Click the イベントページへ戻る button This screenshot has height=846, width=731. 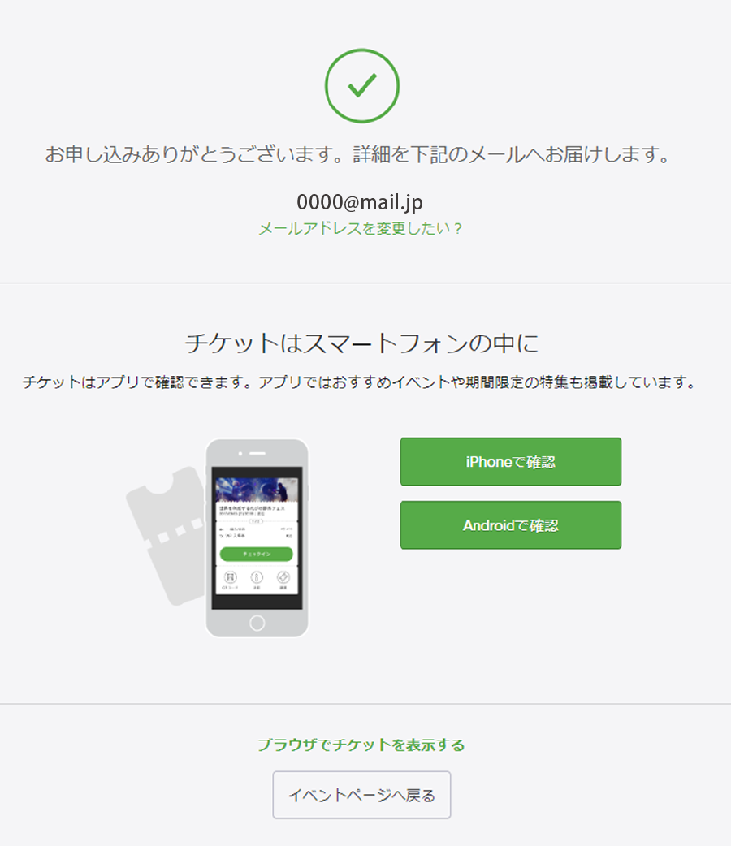click(x=361, y=796)
